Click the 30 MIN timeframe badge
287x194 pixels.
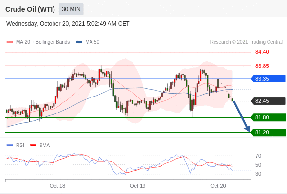click(71, 9)
